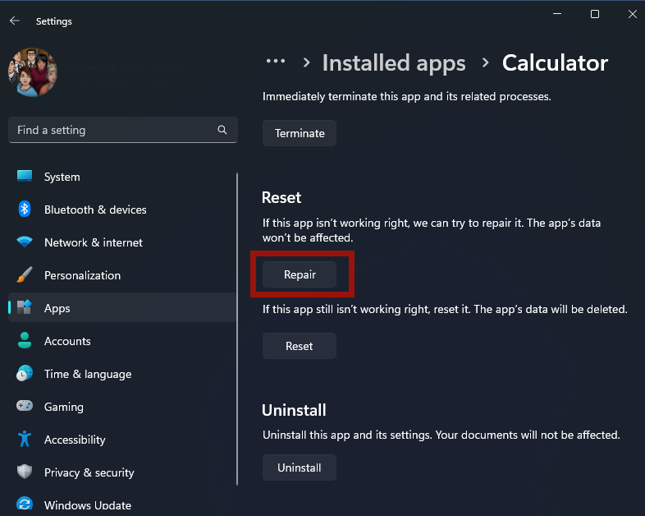Open Accessibility settings
The height and width of the screenshot is (516, 645).
[122, 440]
